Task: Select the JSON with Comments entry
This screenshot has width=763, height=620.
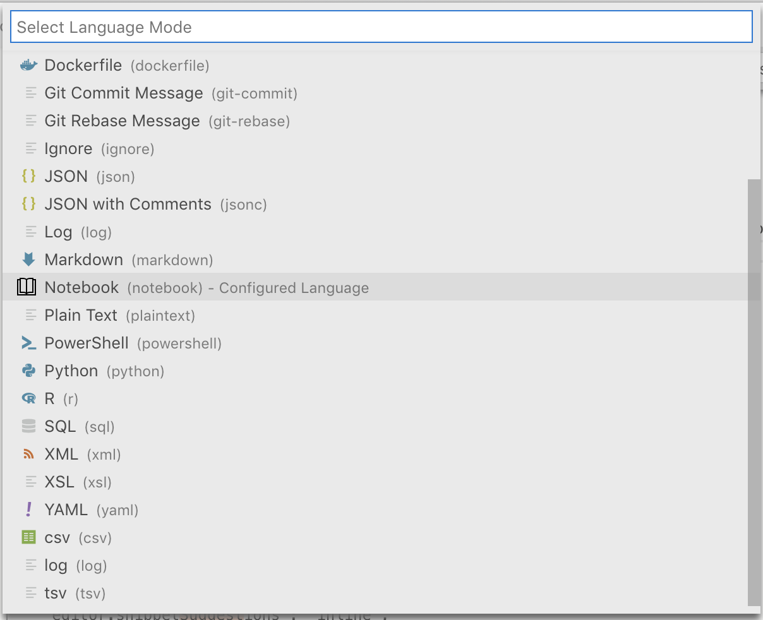Action: tap(128, 204)
